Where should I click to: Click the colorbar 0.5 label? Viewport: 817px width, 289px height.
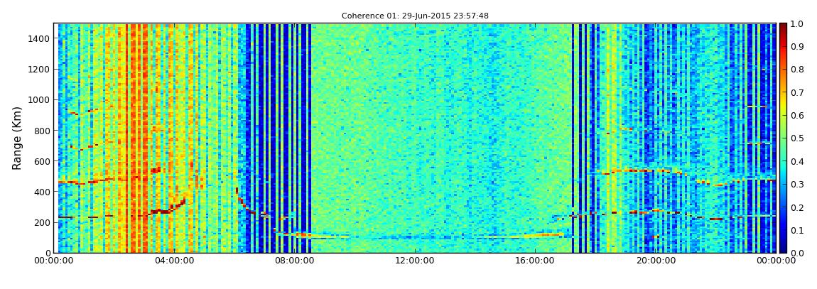tap(796, 138)
